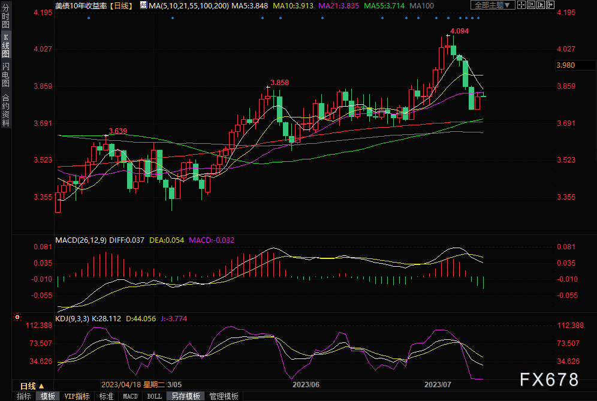Click the 管理模板 button
The width and height of the screenshot is (597, 401).
(224, 396)
